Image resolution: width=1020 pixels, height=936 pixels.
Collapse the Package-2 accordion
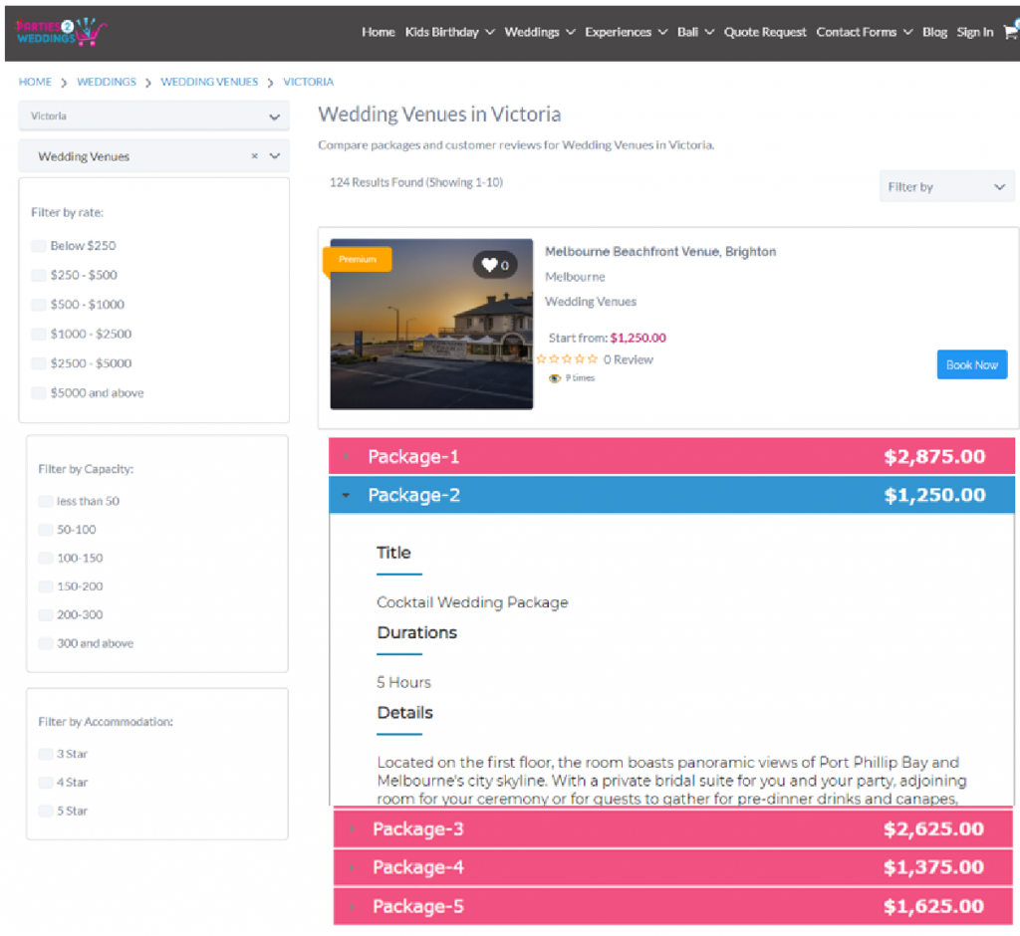[x=671, y=495]
